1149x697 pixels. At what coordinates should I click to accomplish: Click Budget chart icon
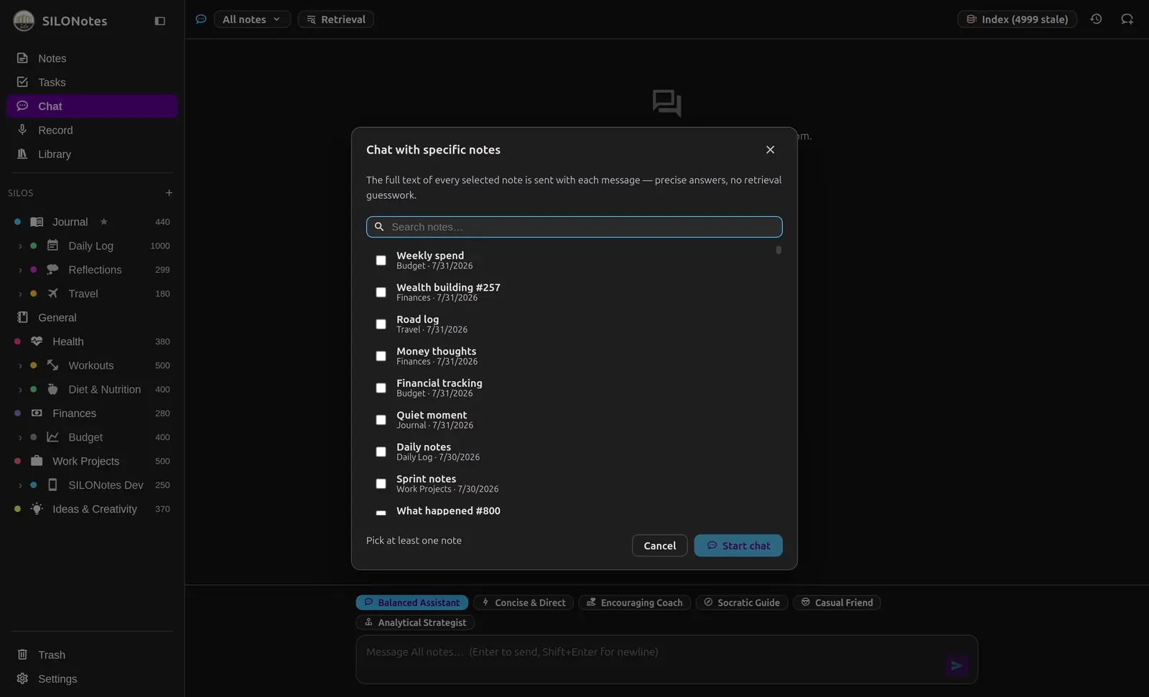(x=52, y=436)
